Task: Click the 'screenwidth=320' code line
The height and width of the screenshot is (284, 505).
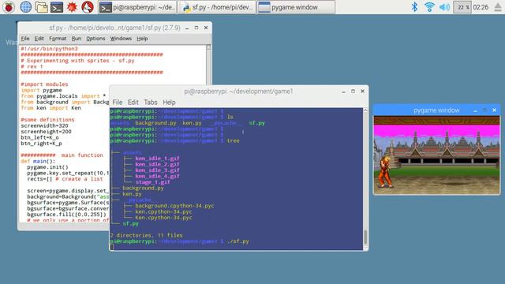Action: click(x=44, y=125)
